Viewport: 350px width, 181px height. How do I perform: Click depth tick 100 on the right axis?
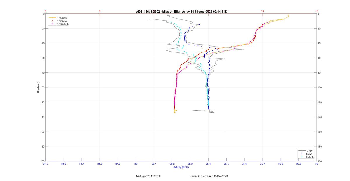(320, 87)
